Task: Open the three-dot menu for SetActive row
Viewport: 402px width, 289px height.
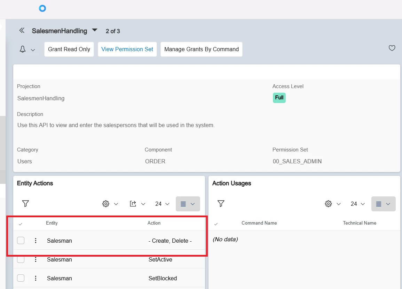Action: (36, 259)
